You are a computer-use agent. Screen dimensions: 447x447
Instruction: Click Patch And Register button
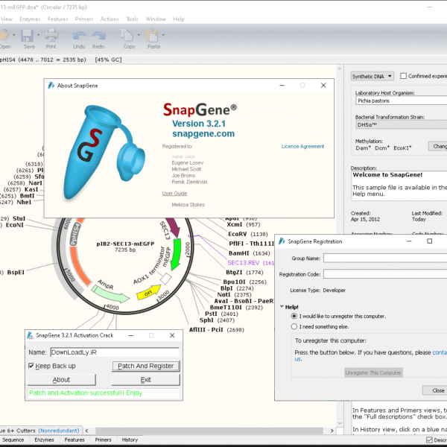(146, 366)
